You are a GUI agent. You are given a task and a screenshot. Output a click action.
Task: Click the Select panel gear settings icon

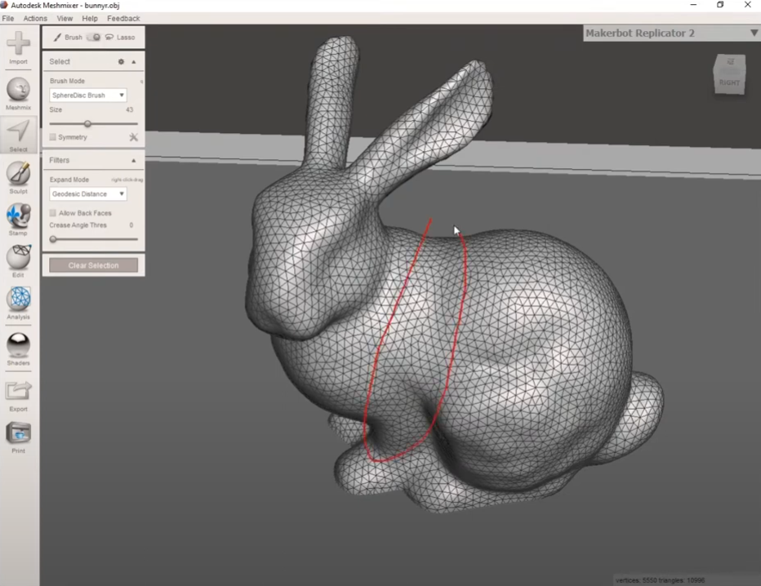121,61
